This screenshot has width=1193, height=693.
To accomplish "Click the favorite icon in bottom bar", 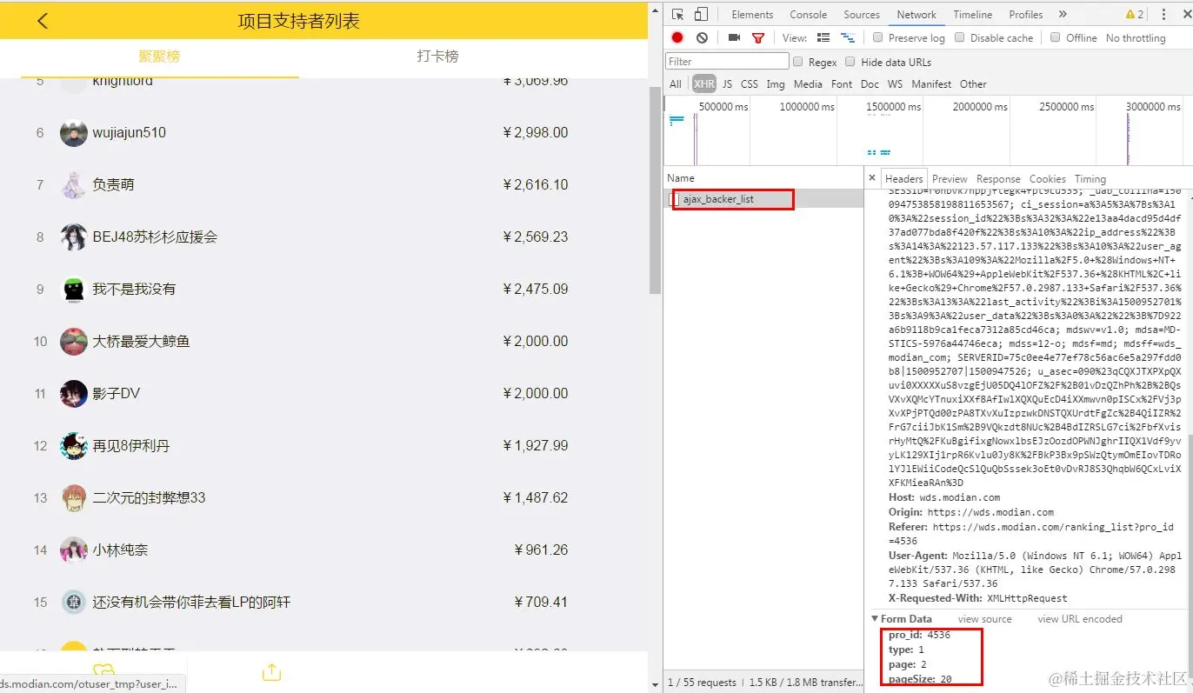I will click(x=103, y=671).
